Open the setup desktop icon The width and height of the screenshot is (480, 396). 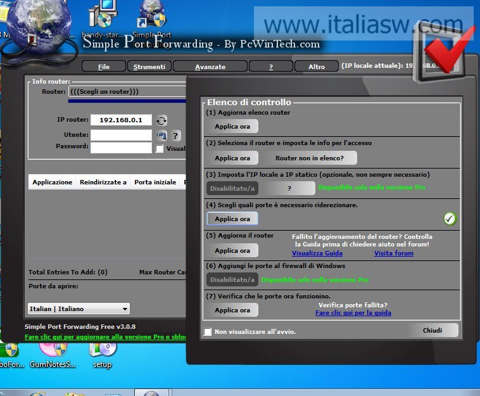point(102,356)
